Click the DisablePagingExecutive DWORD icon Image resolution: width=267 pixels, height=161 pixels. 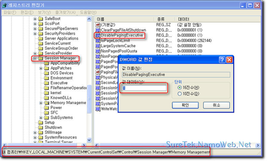coord(98,36)
